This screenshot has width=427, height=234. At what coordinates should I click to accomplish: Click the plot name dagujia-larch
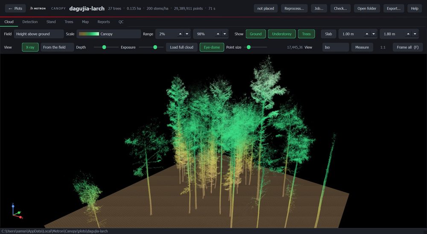coord(87,9)
